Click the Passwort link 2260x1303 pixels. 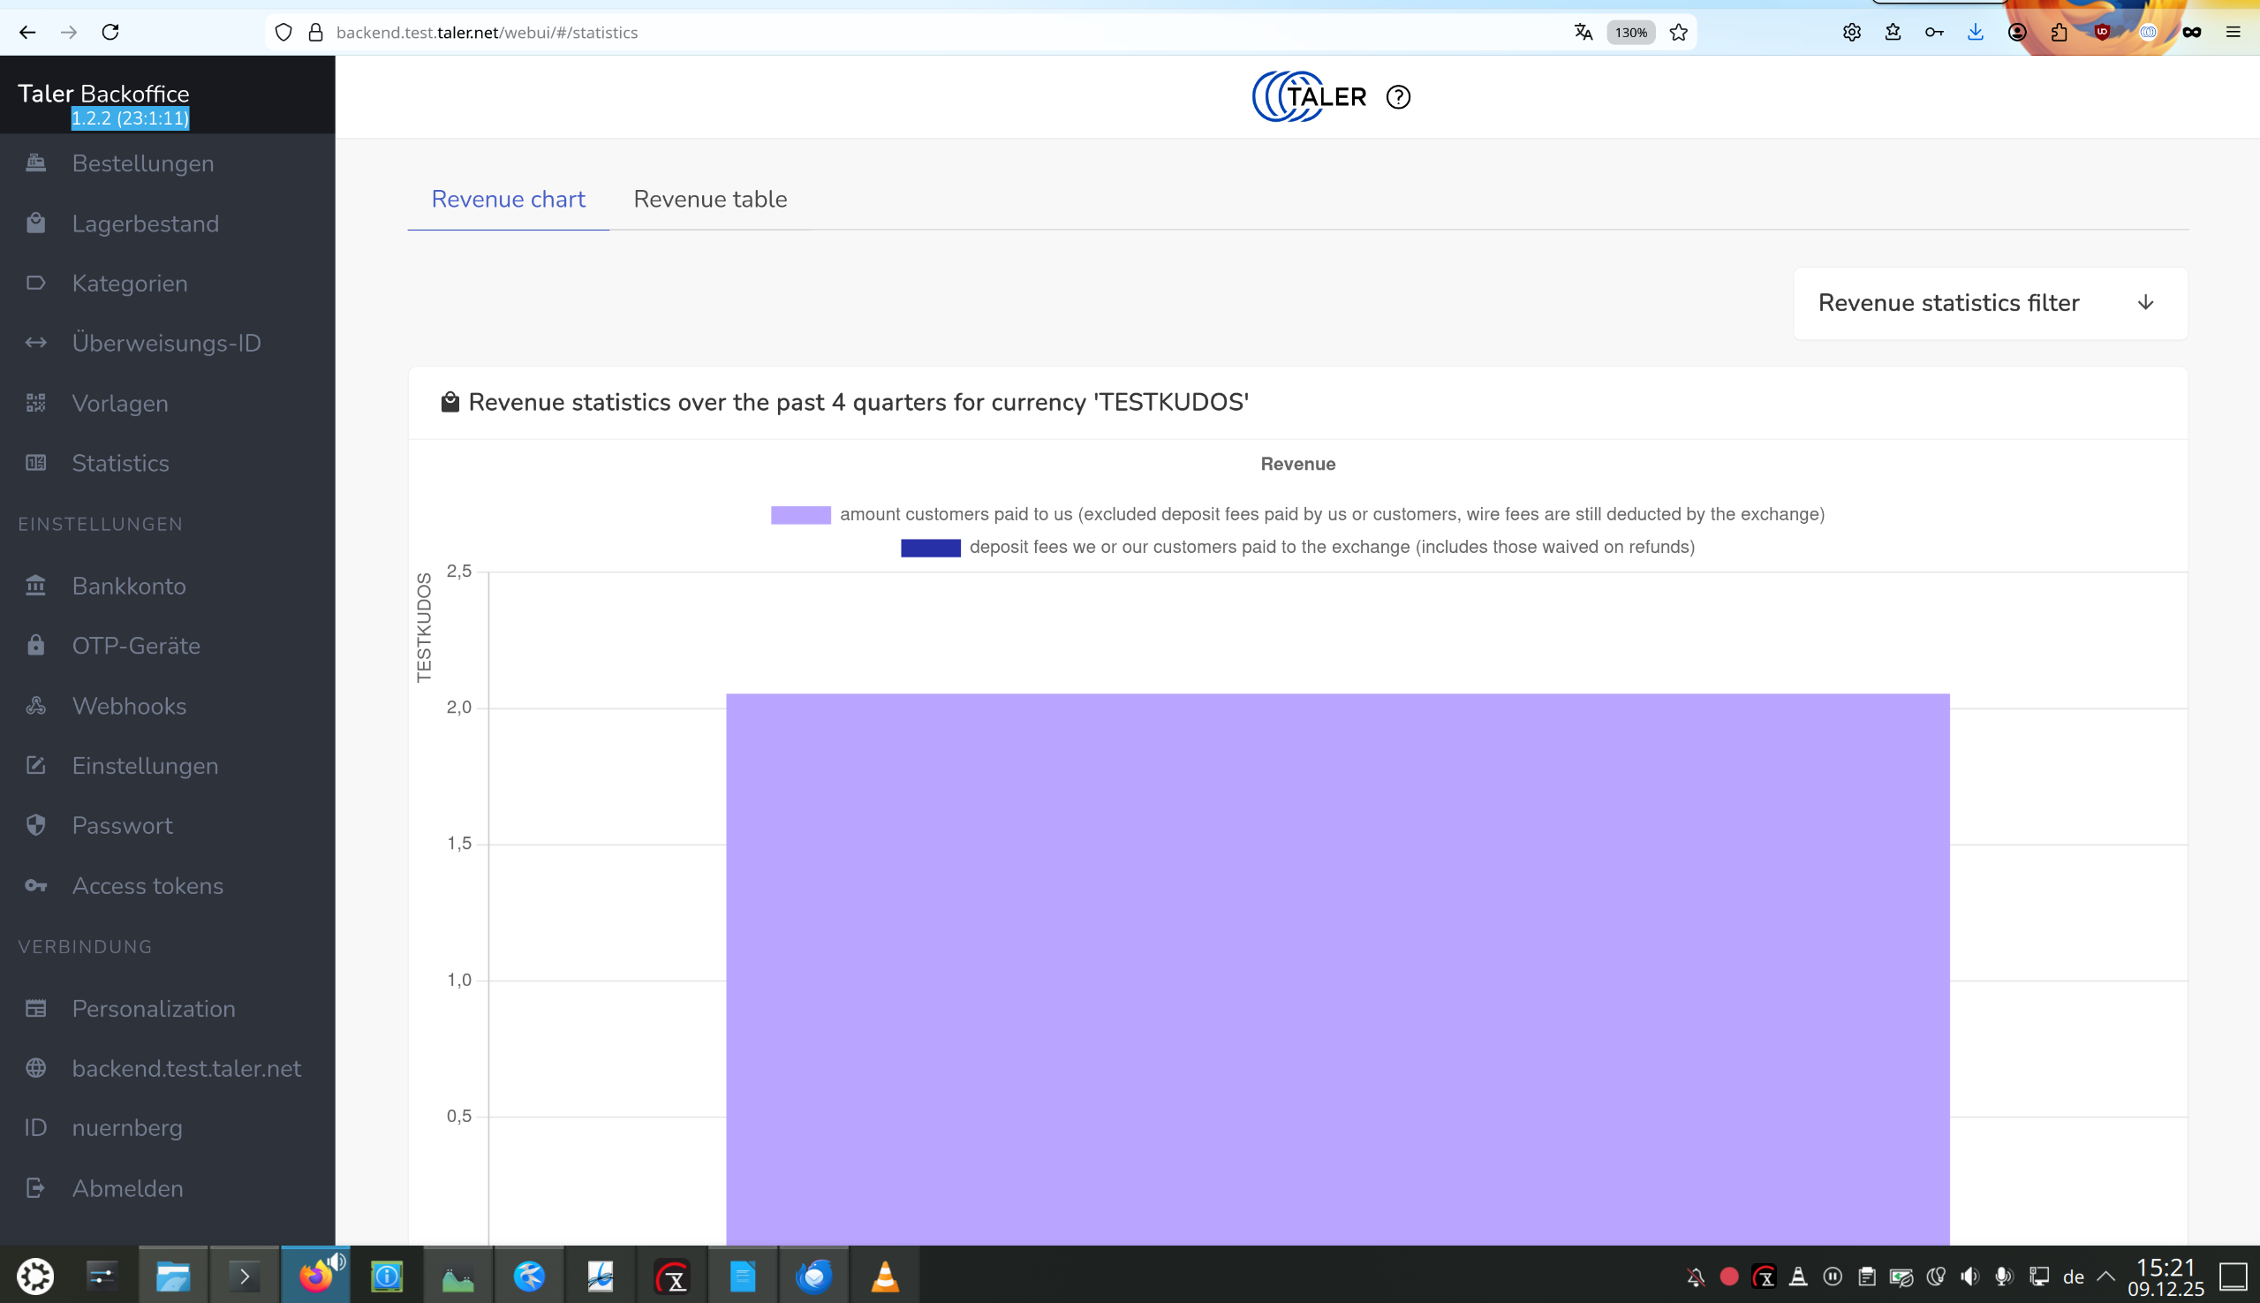pos(123,825)
